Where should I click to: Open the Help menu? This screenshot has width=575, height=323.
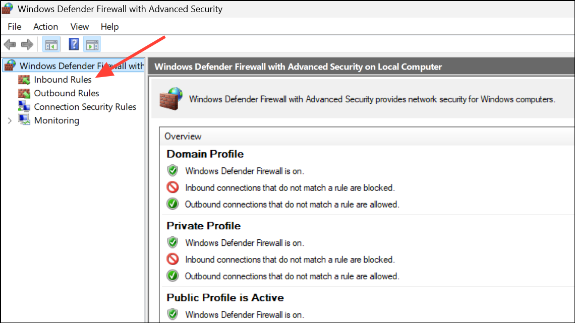[x=109, y=27]
